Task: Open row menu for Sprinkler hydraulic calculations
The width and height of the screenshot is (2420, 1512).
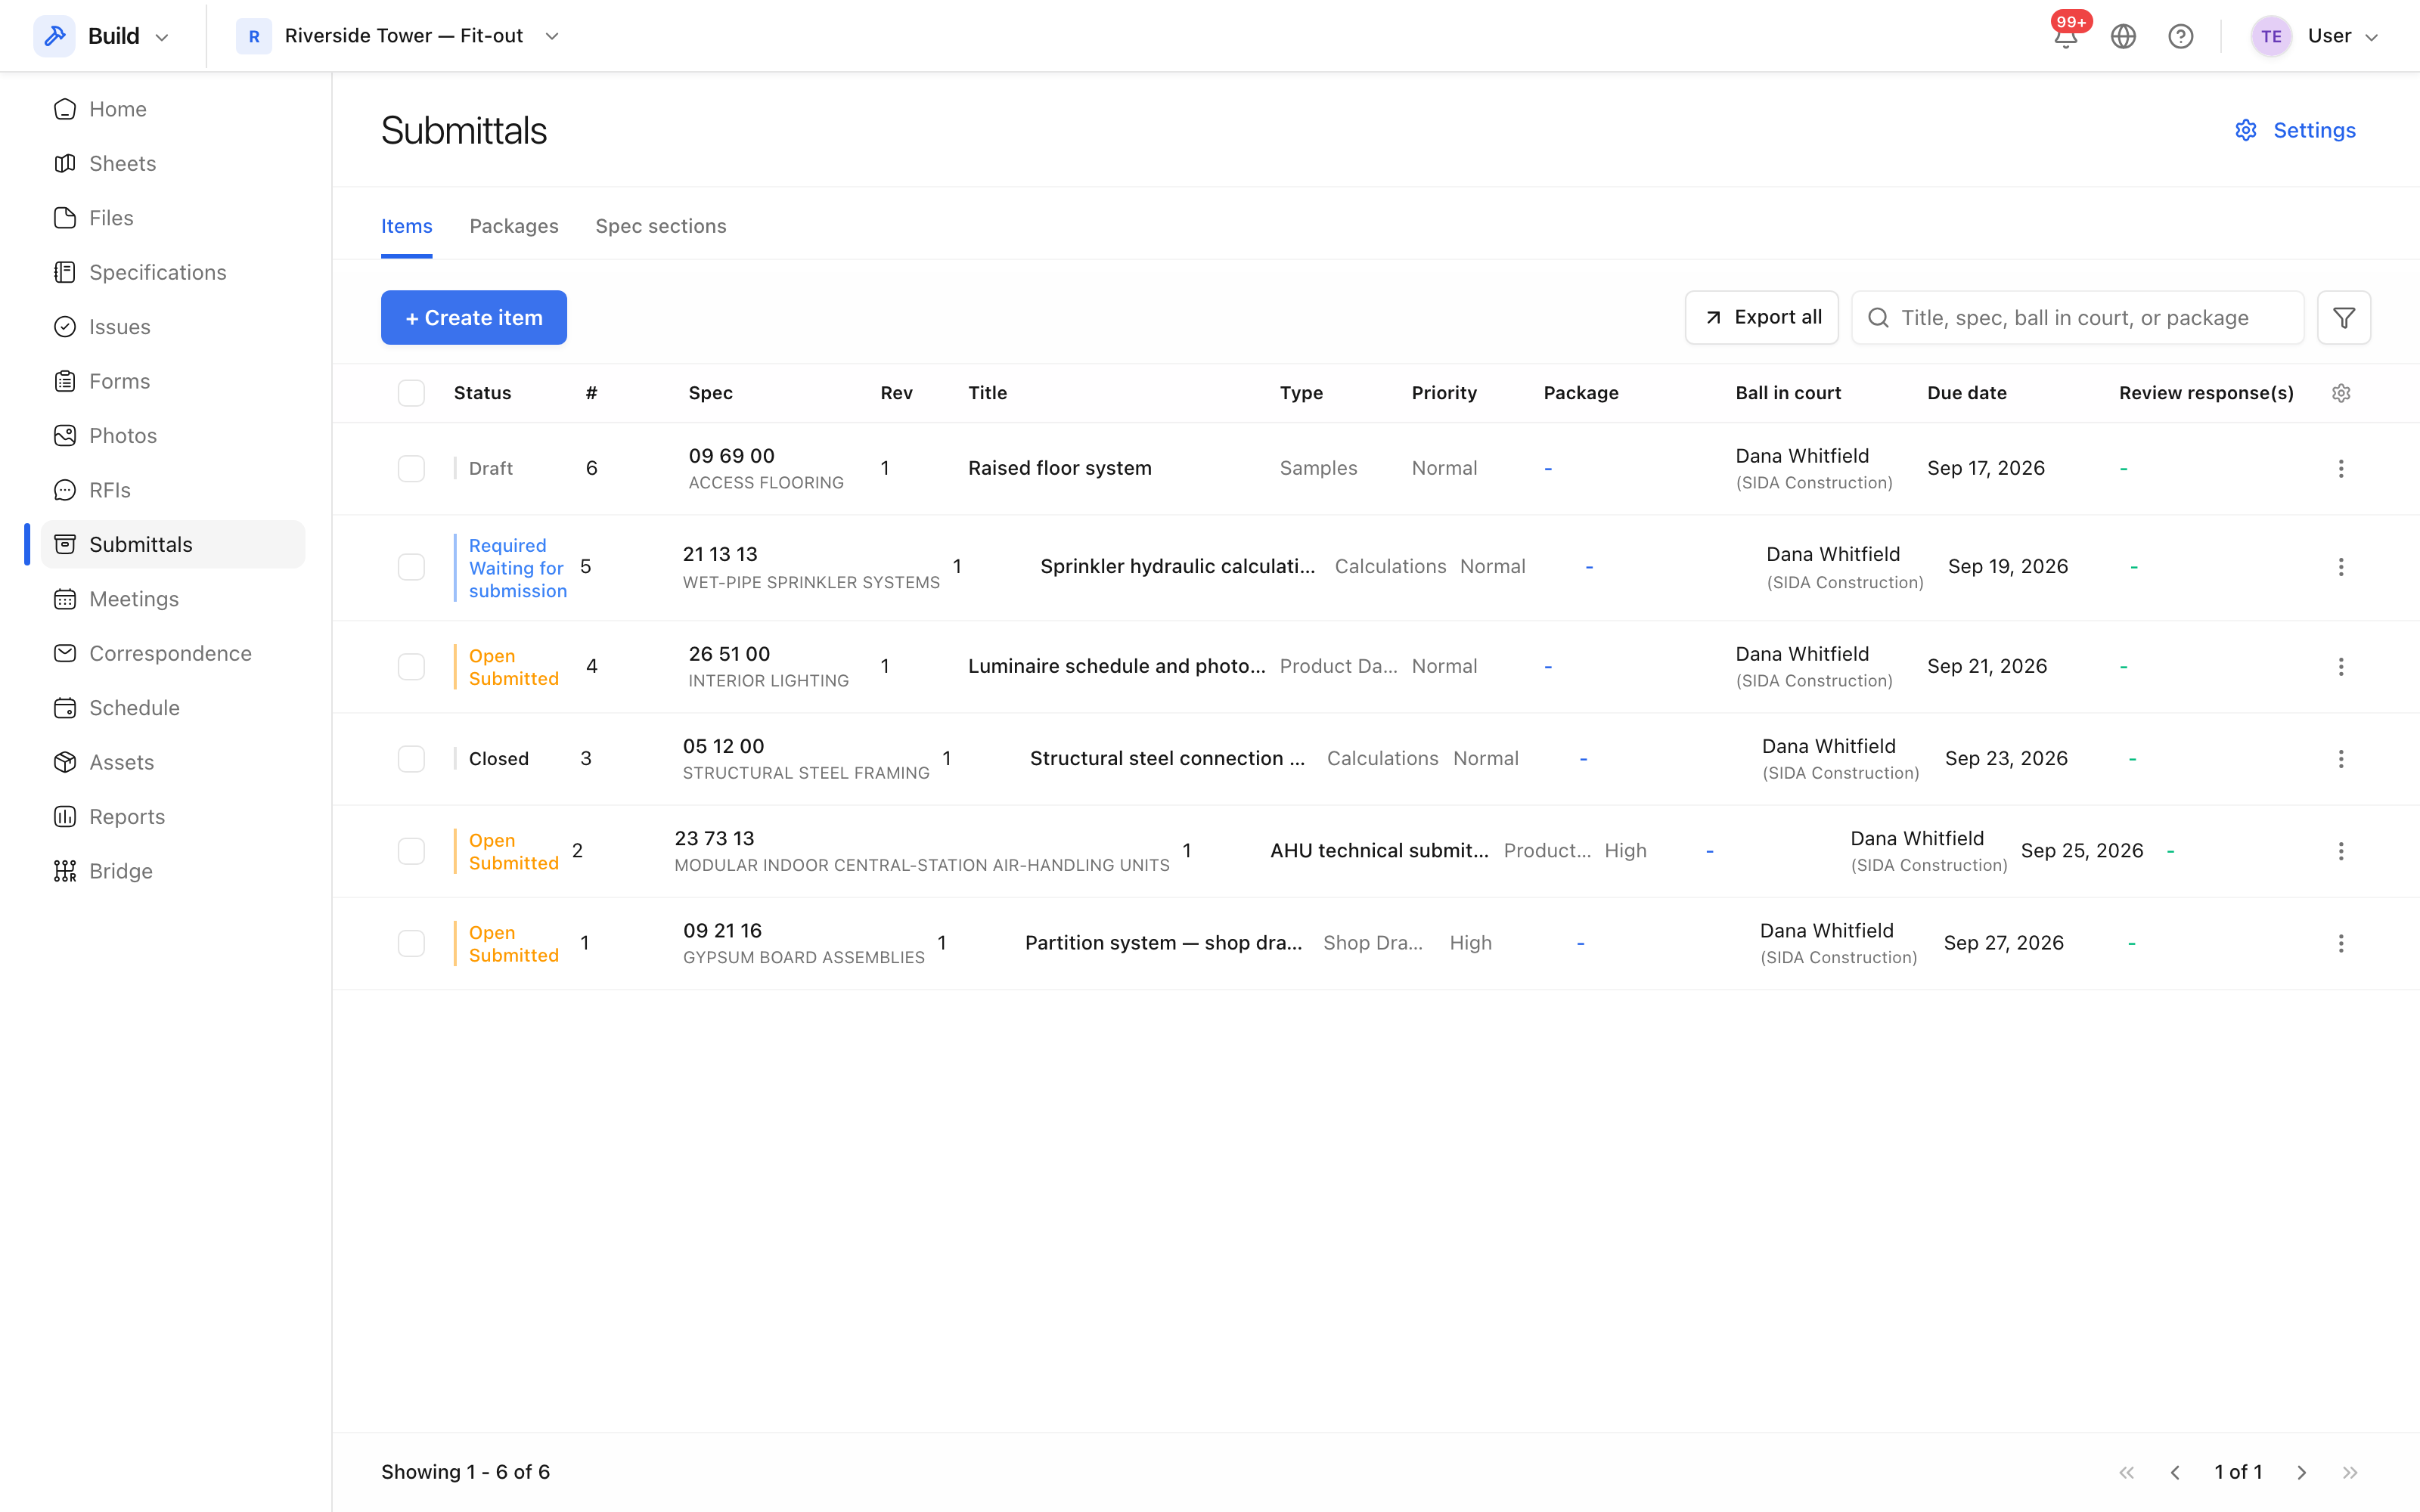Action: [x=2341, y=567]
